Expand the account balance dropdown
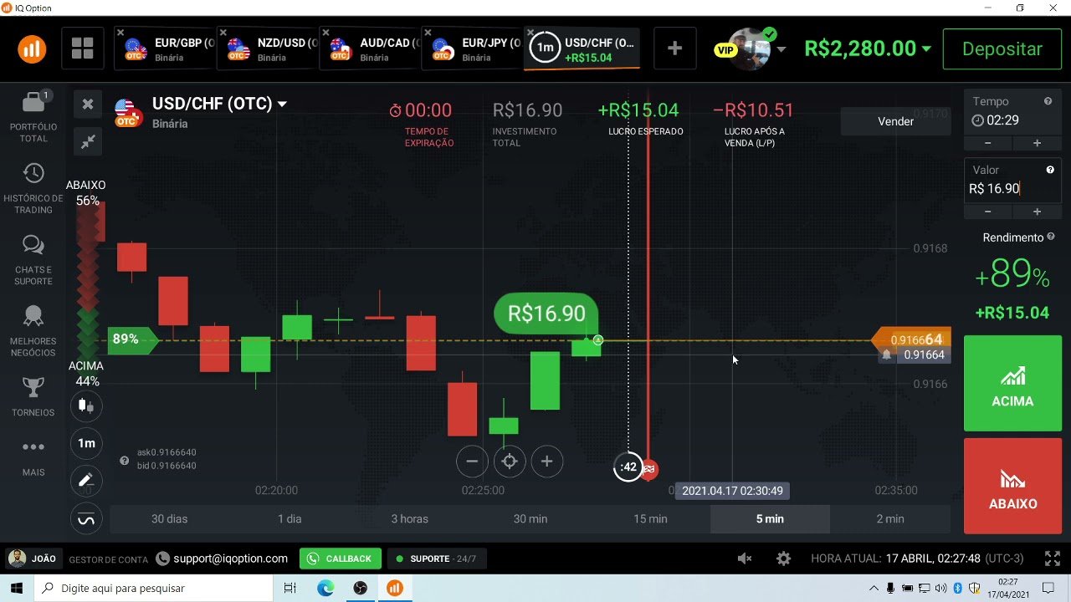The height and width of the screenshot is (602, 1071). point(925,48)
